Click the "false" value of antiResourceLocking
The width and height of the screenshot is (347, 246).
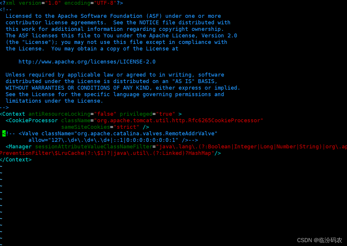[105, 114]
